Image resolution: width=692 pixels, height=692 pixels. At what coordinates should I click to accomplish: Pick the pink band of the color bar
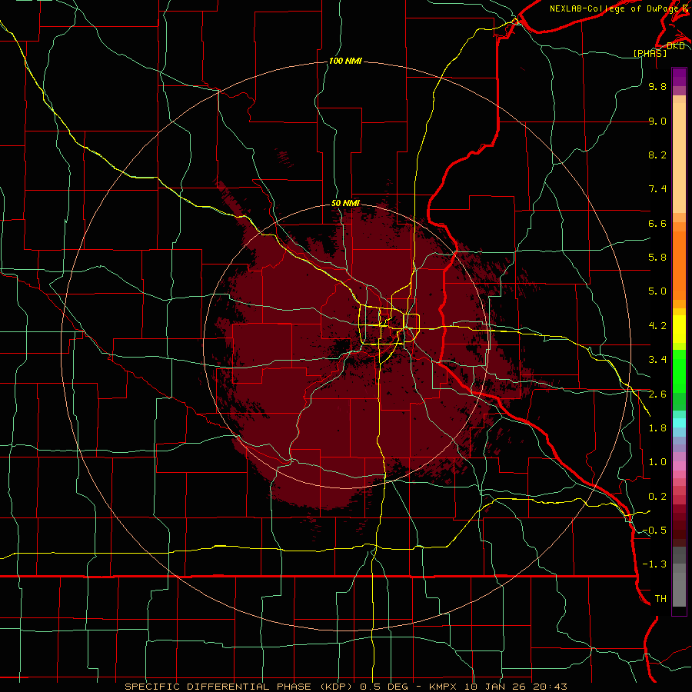(x=679, y=466)
